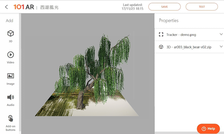The height and width of the screenshot is (134, 224).
Task: Add an Audio element
Action: 10,100
